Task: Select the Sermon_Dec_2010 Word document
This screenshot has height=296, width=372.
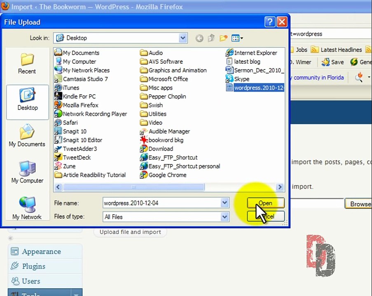Action: coord(255,70)
